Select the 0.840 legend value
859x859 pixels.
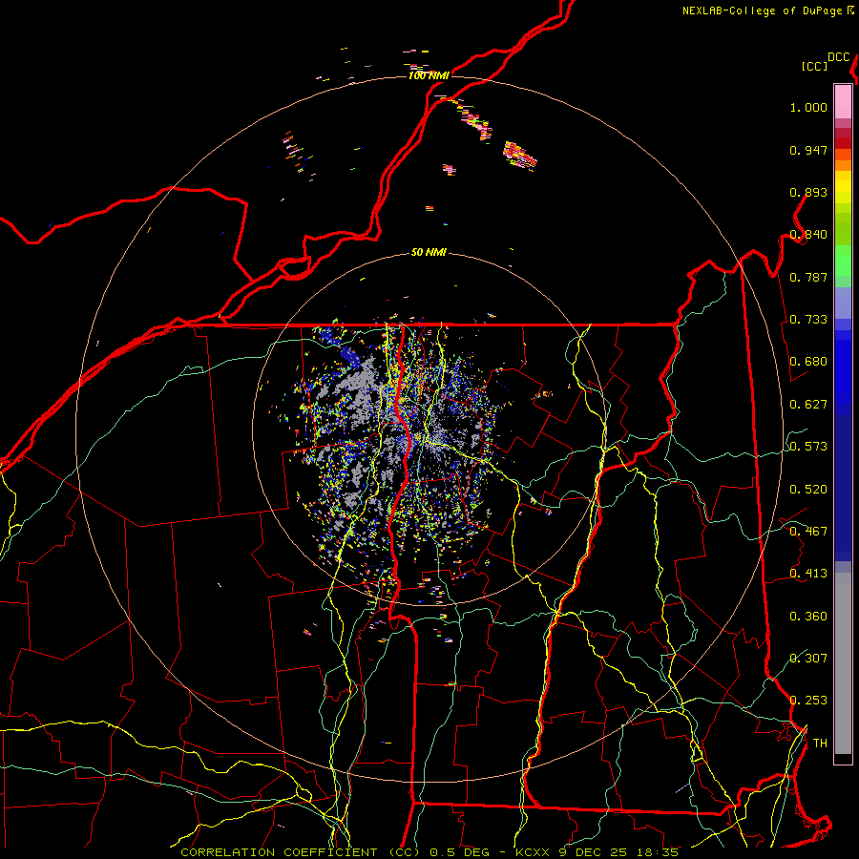(808, 235)
